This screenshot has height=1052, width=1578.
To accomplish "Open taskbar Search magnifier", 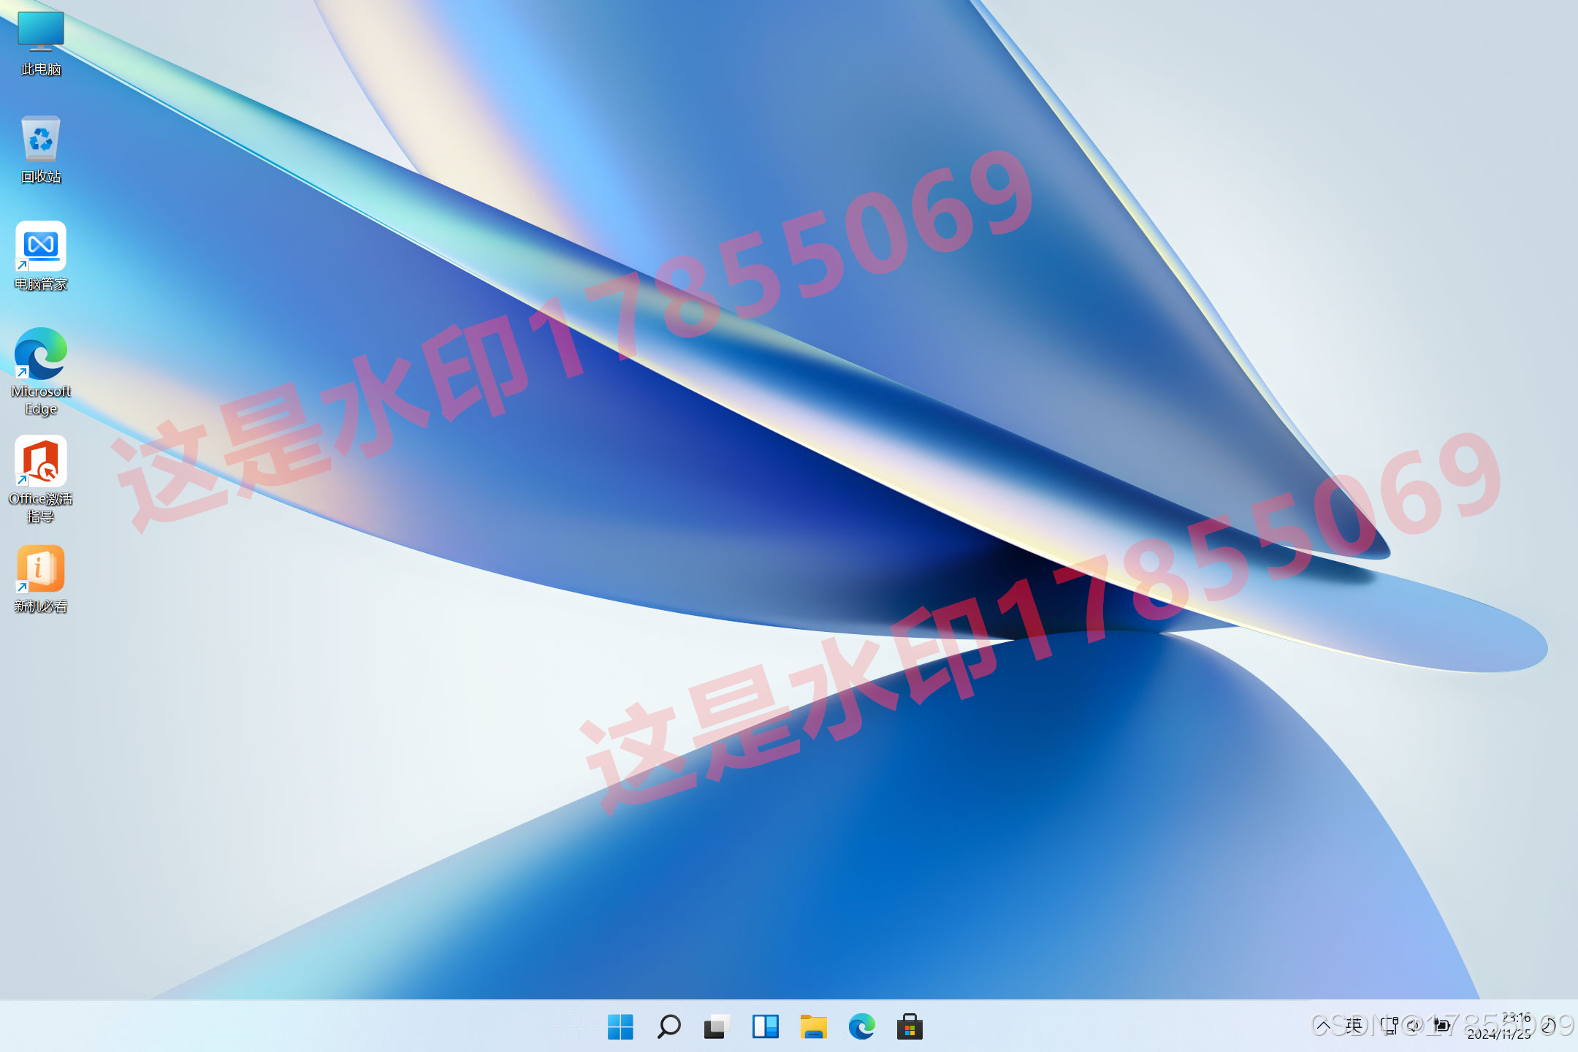I will pos(668,1026).
